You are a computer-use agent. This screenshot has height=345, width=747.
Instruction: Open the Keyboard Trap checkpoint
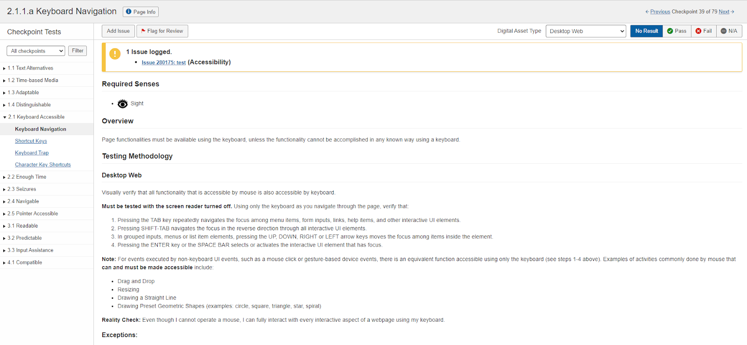point(32,153)
